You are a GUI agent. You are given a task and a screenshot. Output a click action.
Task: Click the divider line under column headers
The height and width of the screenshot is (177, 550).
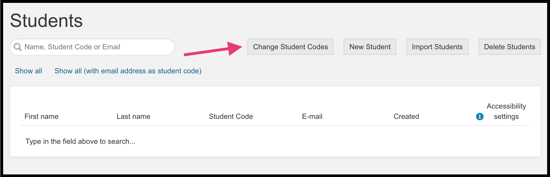tap(275, 125)
